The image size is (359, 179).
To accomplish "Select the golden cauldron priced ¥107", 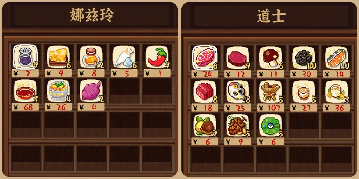I will click(x=270, y=91).
